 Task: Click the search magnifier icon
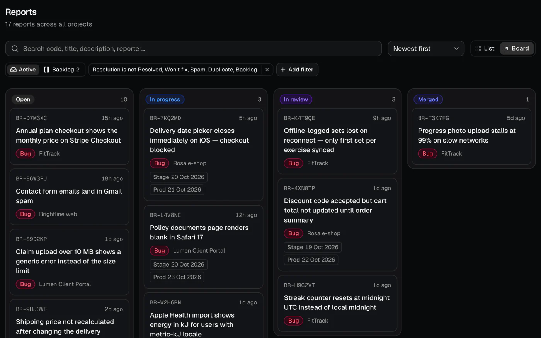click(x=15, y=49)
